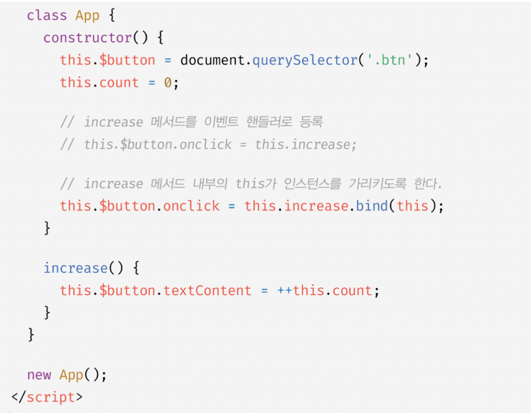531x413 pixels.
Task: Click the querySelector method call
Action: click(x=305, y=60)
